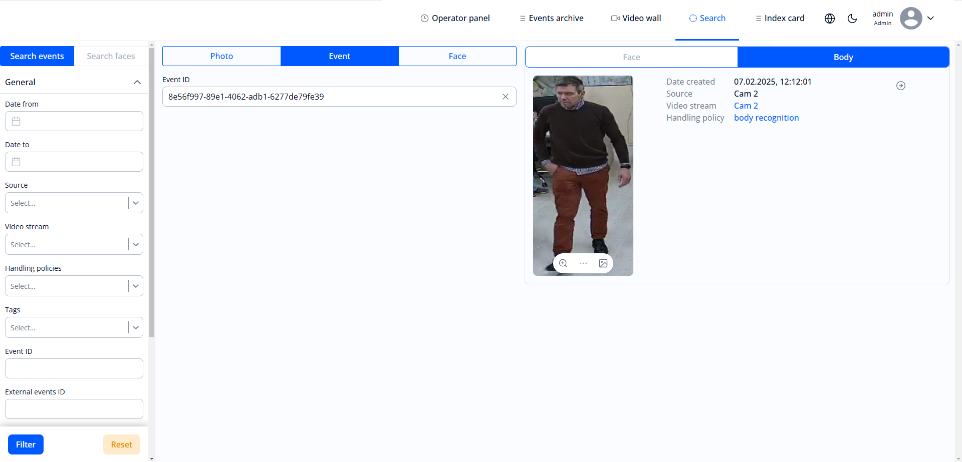Open the Video stream dropdown
The image size is (962, 462).
pyautogui.click(x=135, y=244)
